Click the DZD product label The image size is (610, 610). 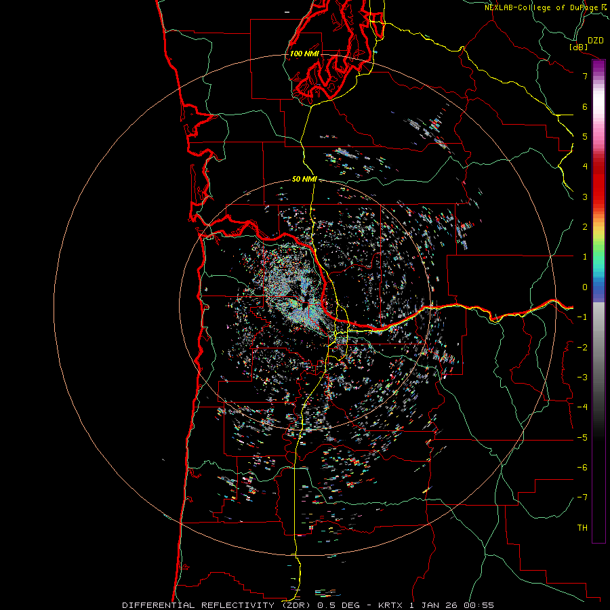point(596,41)
